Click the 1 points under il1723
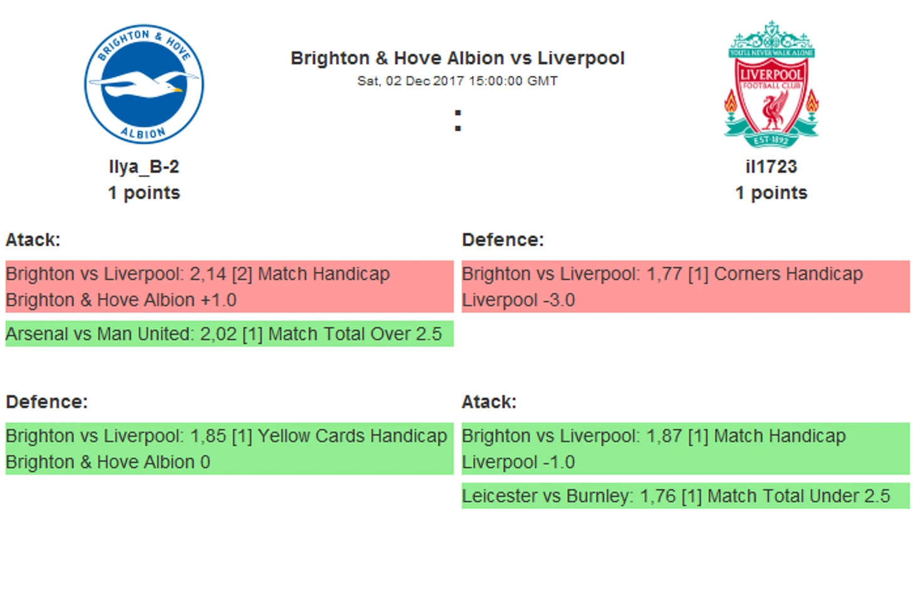 pyautogui.click(x=771, y=193)
